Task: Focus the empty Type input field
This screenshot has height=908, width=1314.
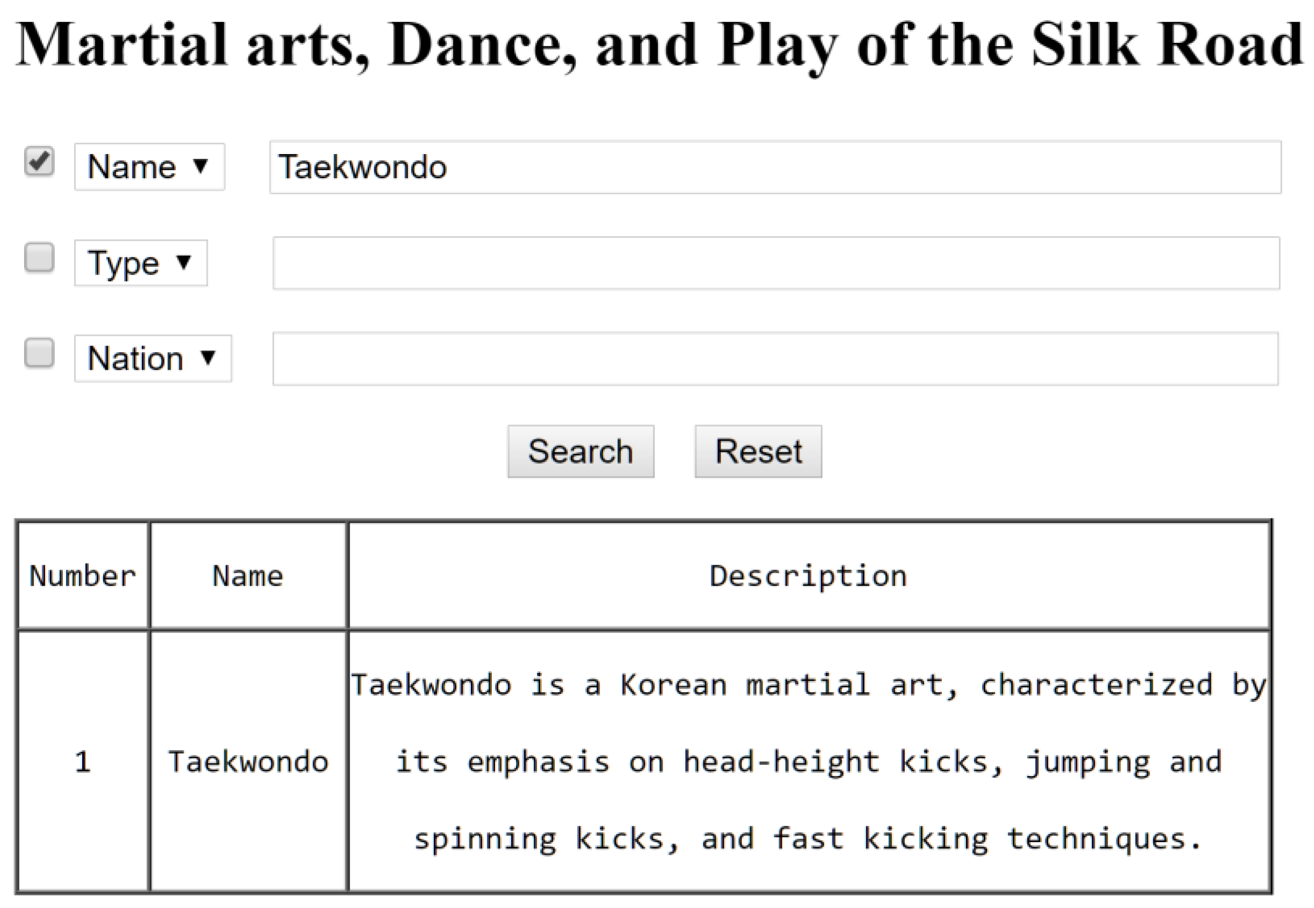Action: (776, 263)
